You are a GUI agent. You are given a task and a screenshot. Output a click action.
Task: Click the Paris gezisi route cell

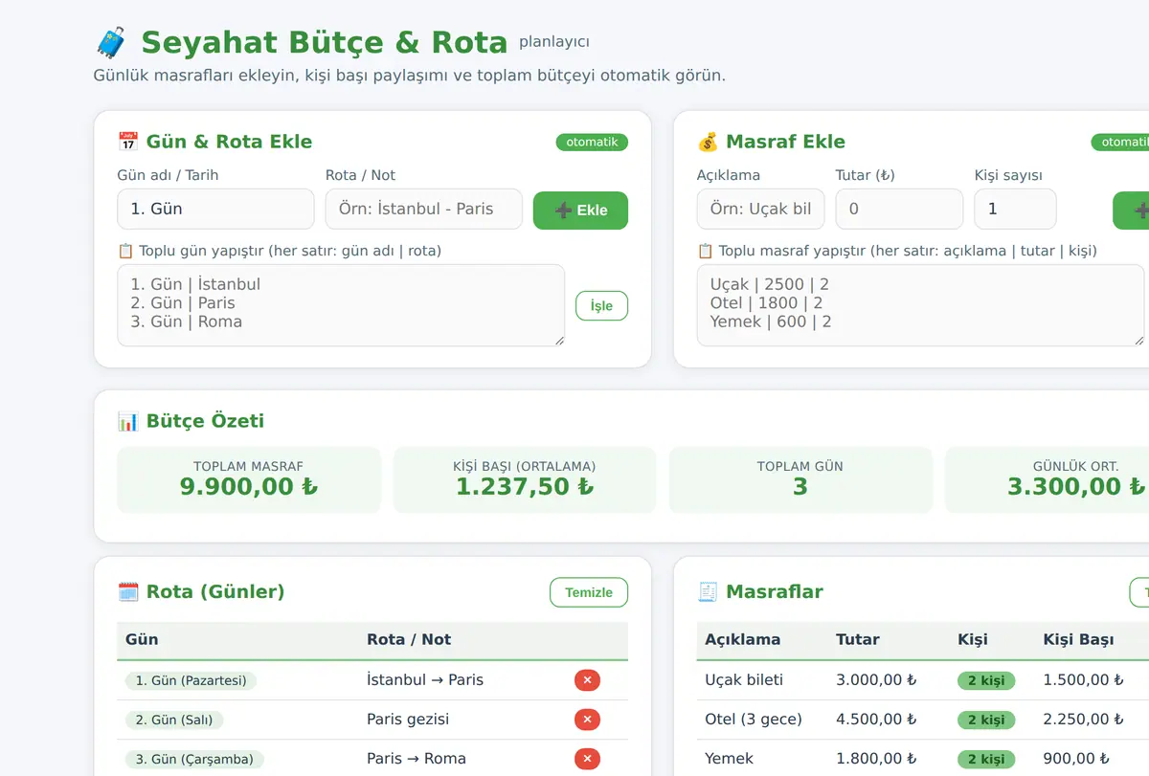408,720
